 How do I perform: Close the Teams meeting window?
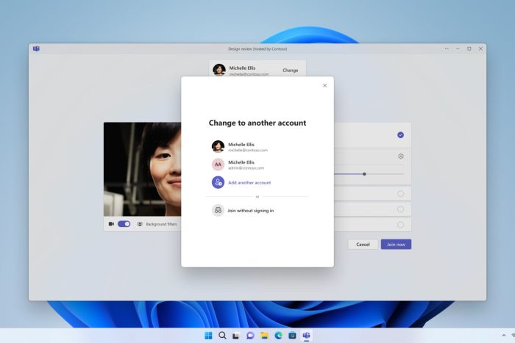pos(480,48)
